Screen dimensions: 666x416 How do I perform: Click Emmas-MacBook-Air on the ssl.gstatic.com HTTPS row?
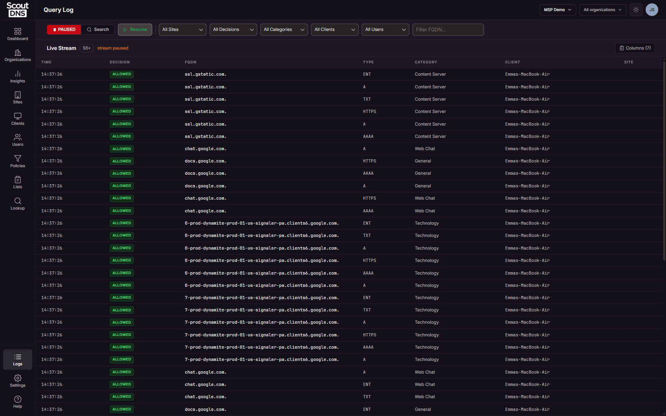(x=527, y=112)
